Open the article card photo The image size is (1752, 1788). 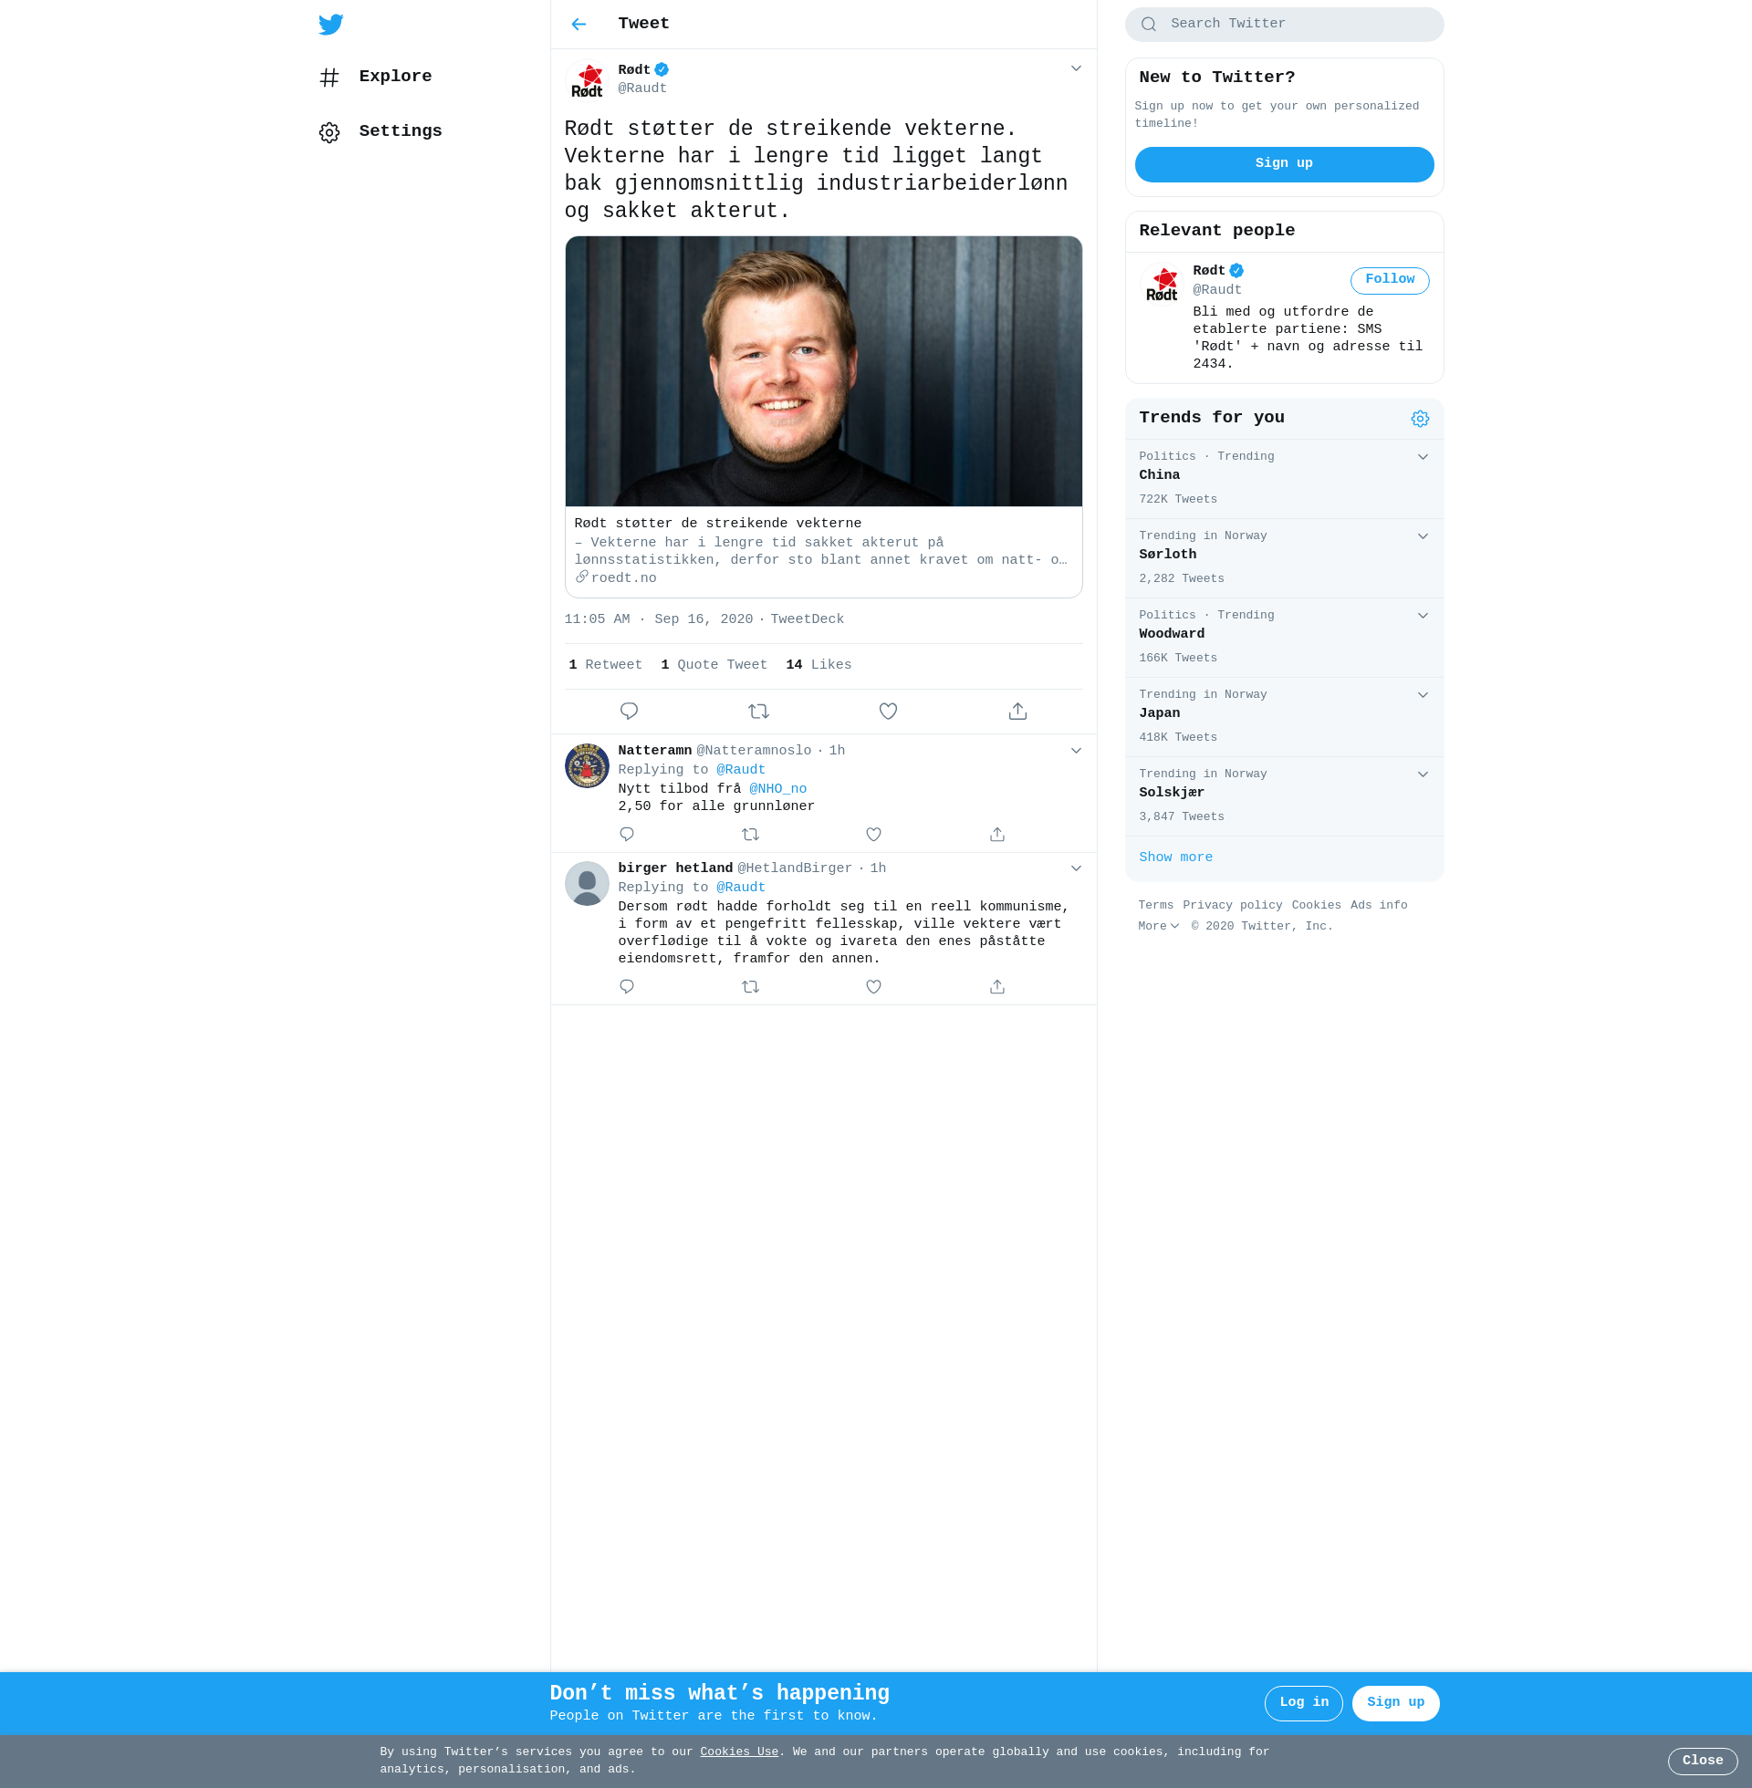coord(824,370)
